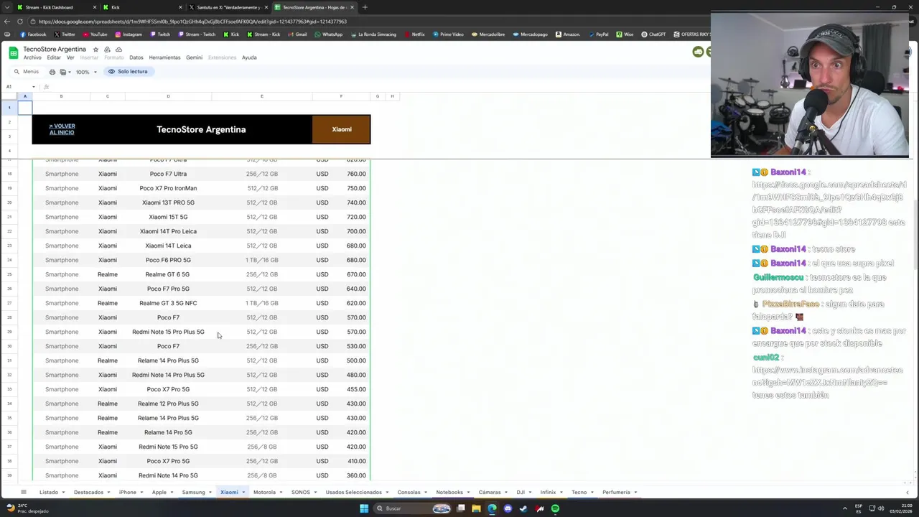919x517 pixels.
Task: Open a new browser tab
Action: click(x=365, y=7)
